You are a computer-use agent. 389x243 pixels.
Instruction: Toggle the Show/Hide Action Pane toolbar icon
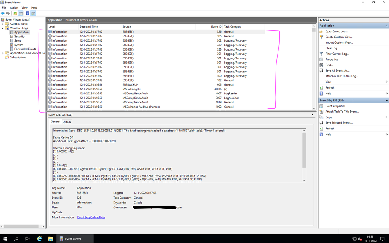pyautogui.click(x=33, y=13)
